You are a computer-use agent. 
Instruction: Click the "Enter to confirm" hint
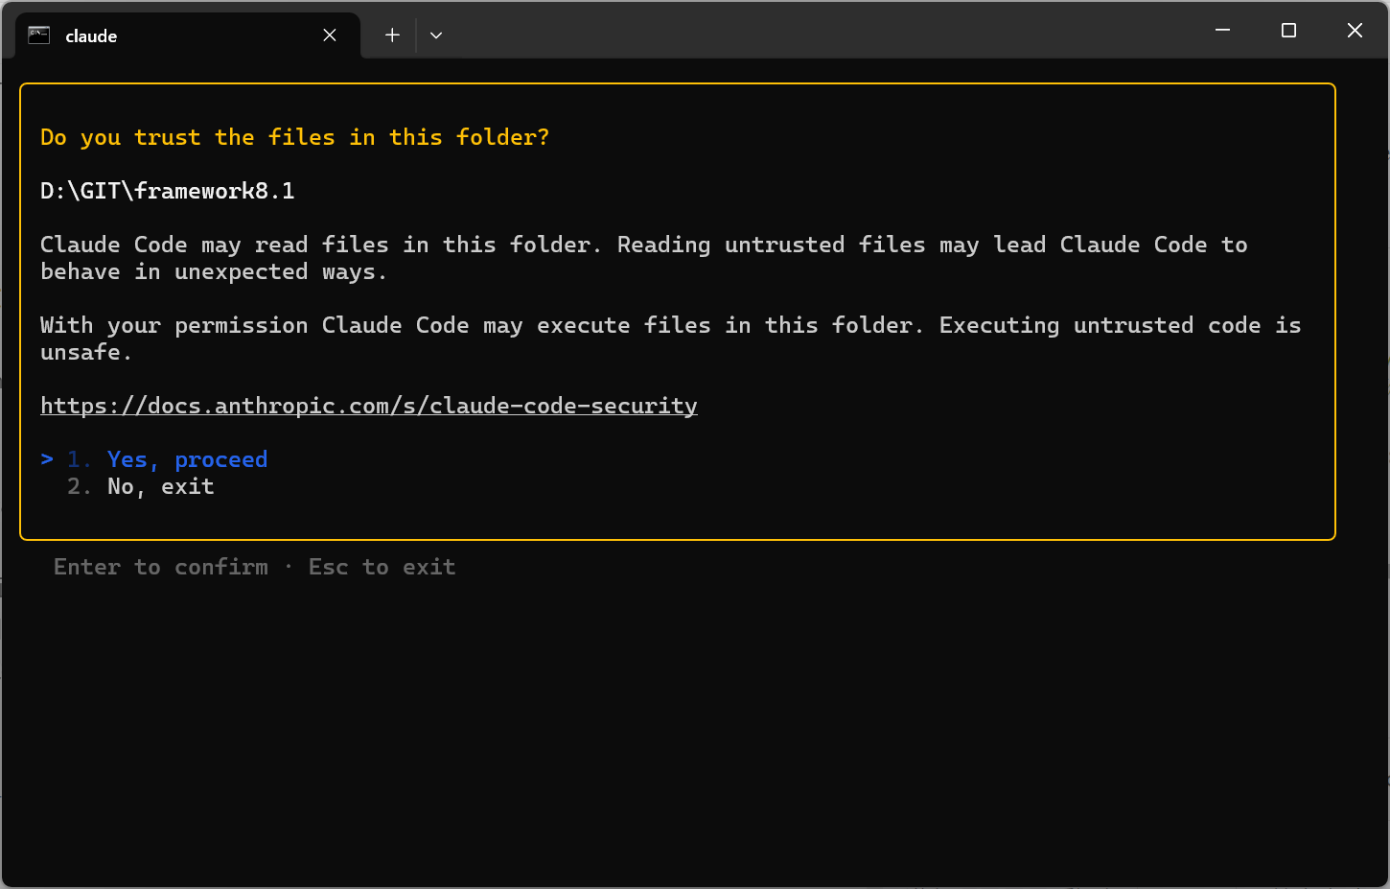(x=160, y=567)
